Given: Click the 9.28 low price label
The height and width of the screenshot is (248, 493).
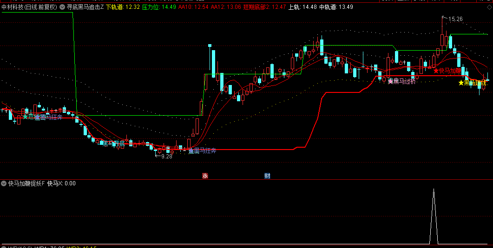Looking at the screenshot, I should pos(167,156).
